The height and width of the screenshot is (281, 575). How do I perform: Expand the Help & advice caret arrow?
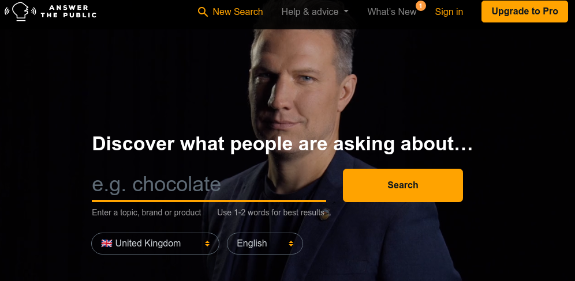[x=346, y=12]
